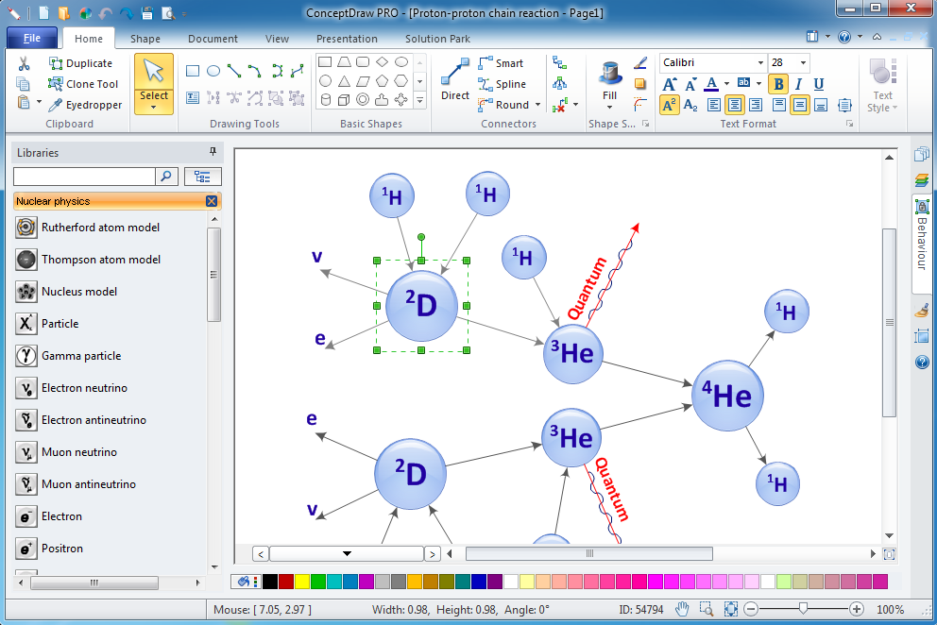The height and width of the screenshot is (625, 937).
Task: Click the Libraries search field
Action: (x=83, y=176)
